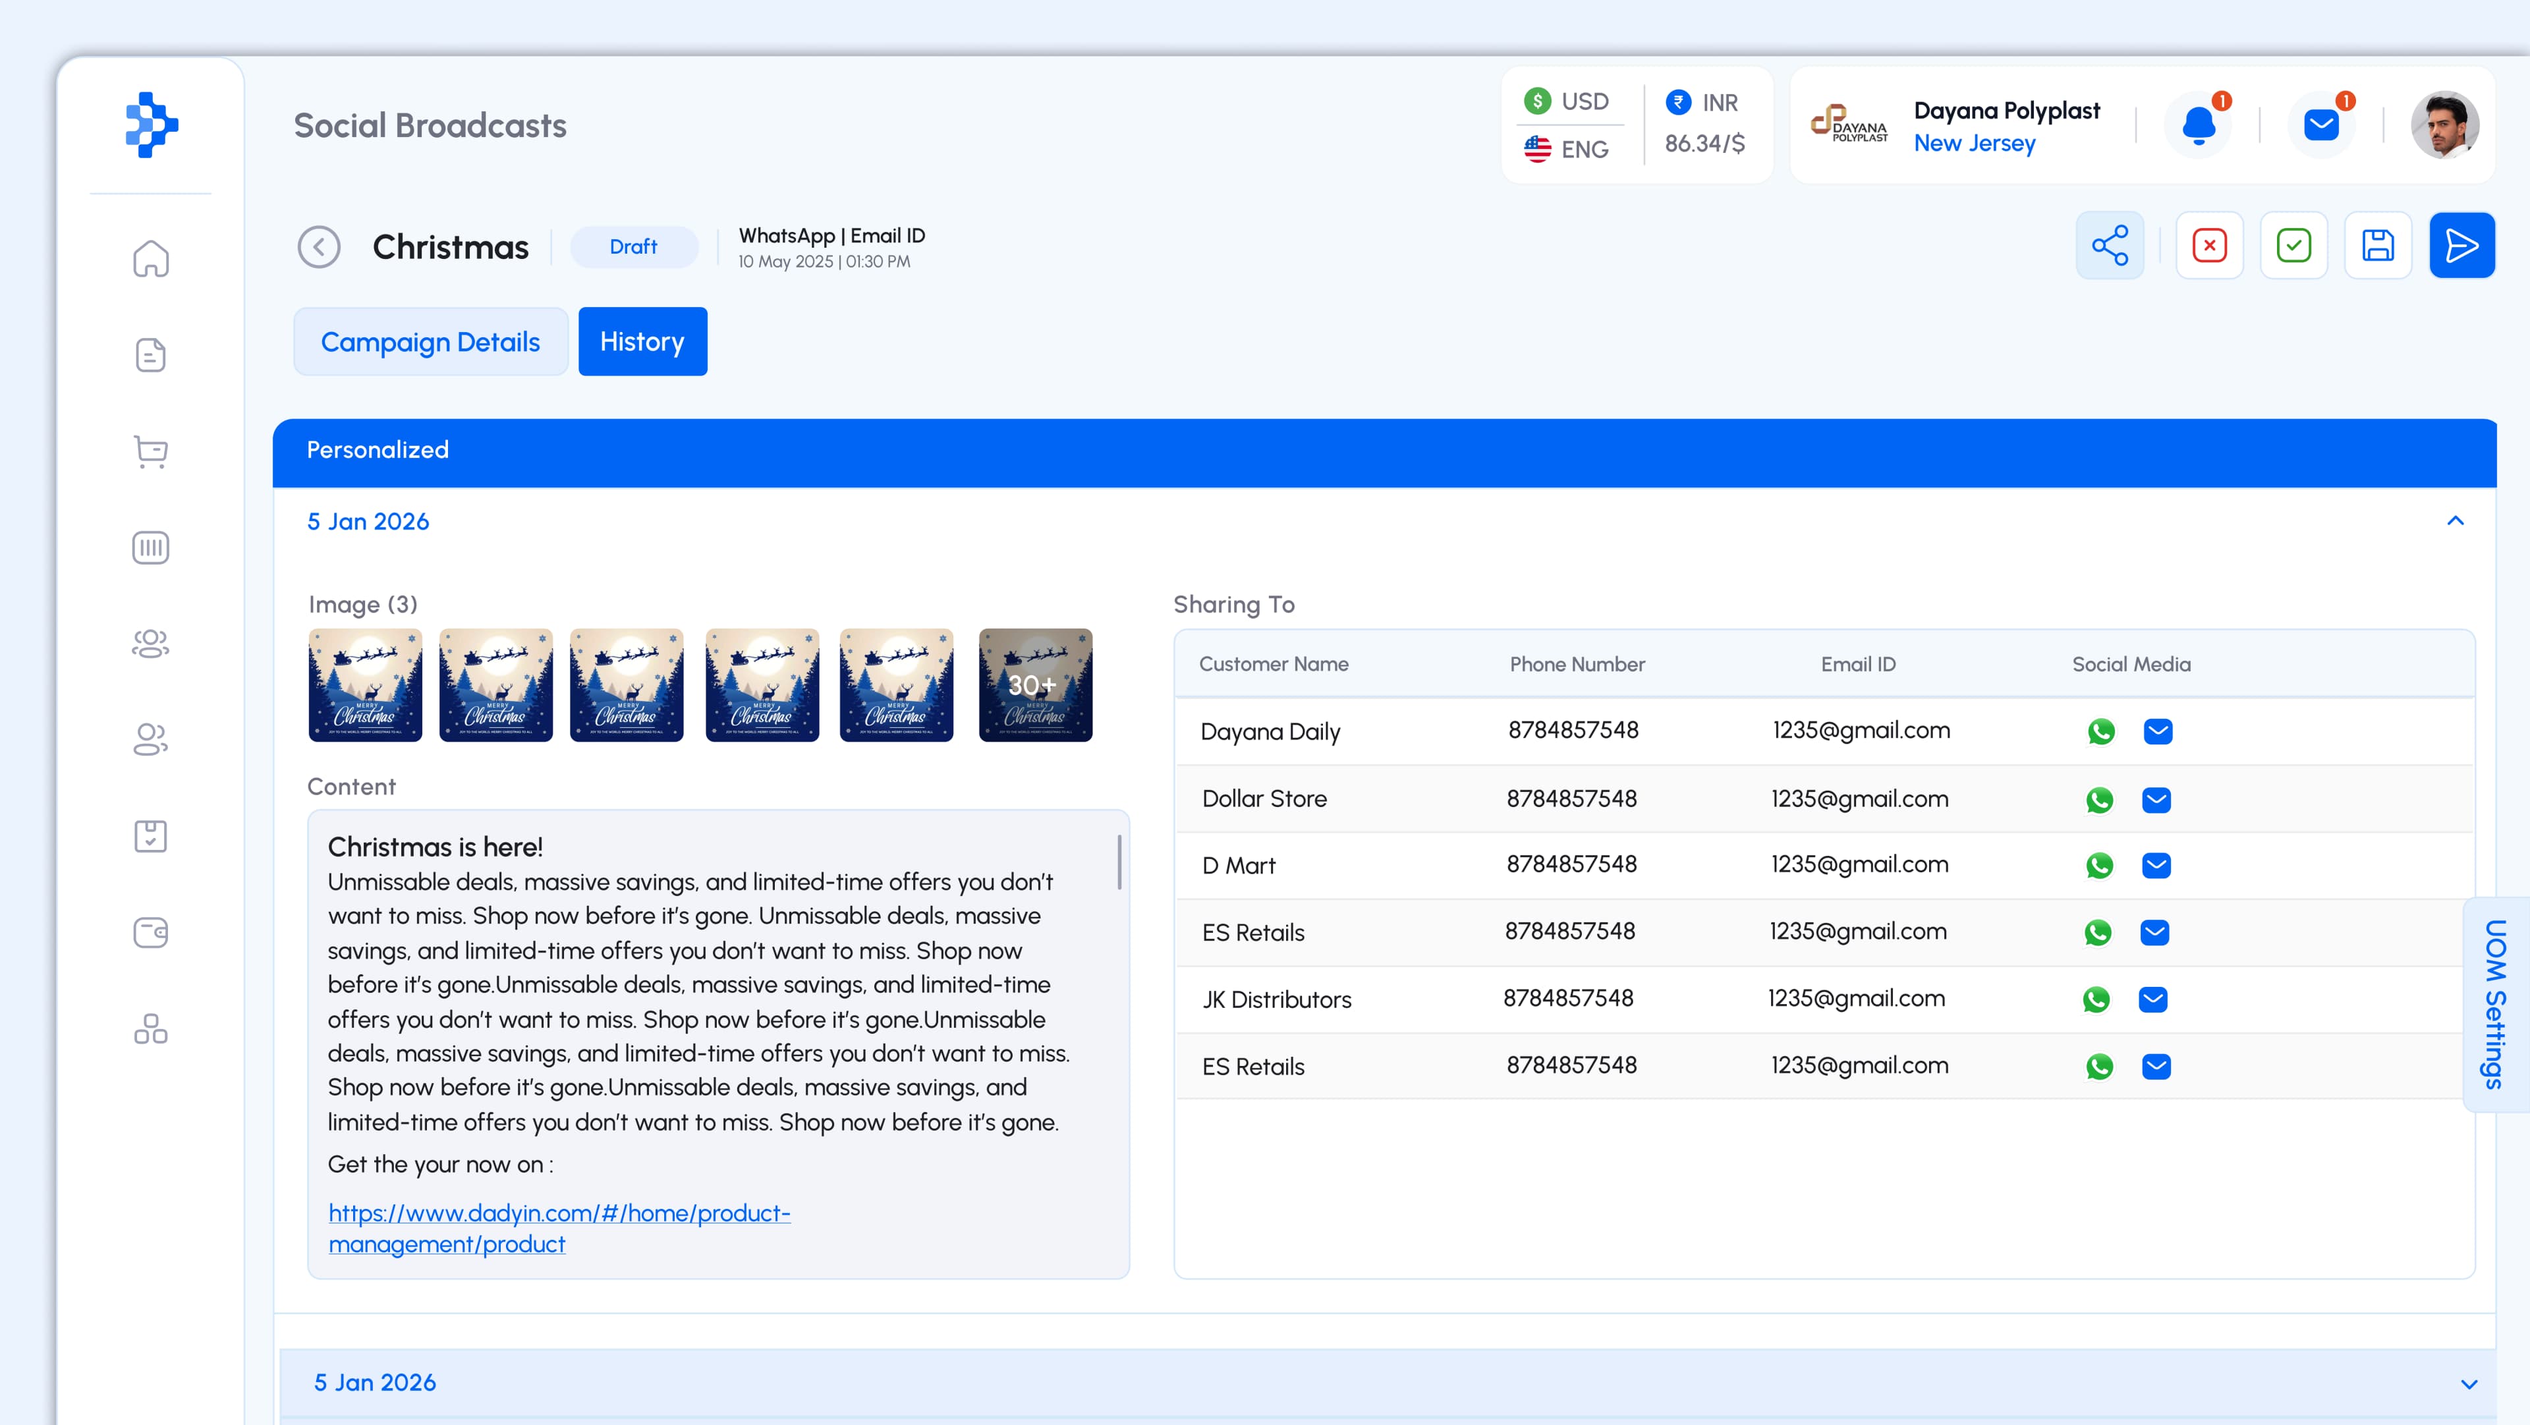Click the green checkmark approve button
The width and height of the screenshot is (2530, 1425).
pos(2294,246)
